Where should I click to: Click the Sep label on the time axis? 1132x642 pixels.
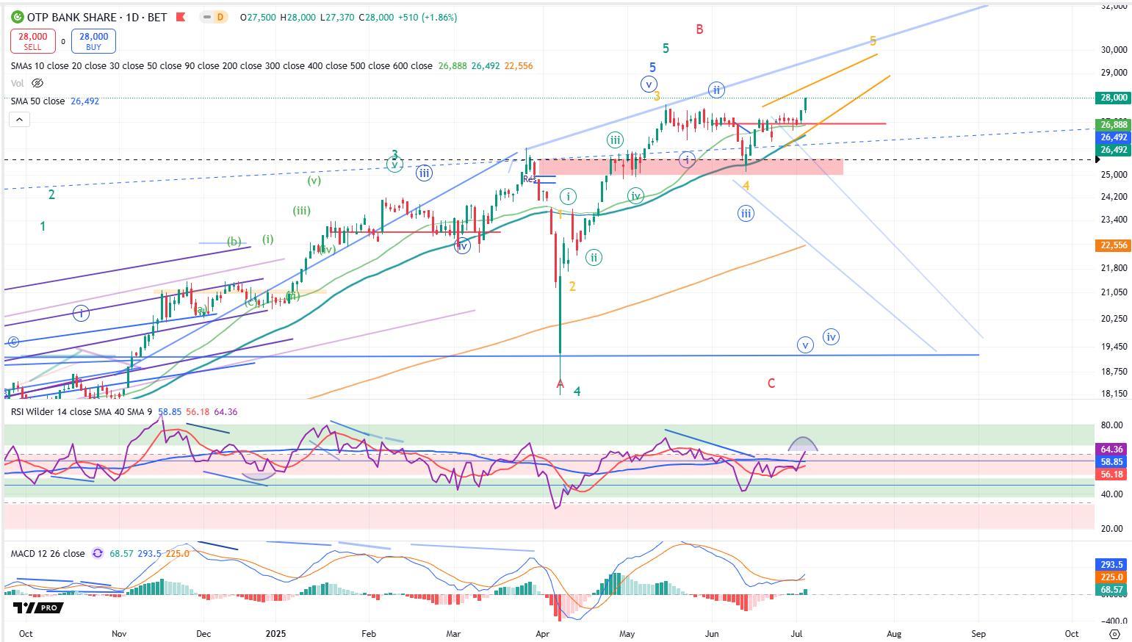[978, 633]
